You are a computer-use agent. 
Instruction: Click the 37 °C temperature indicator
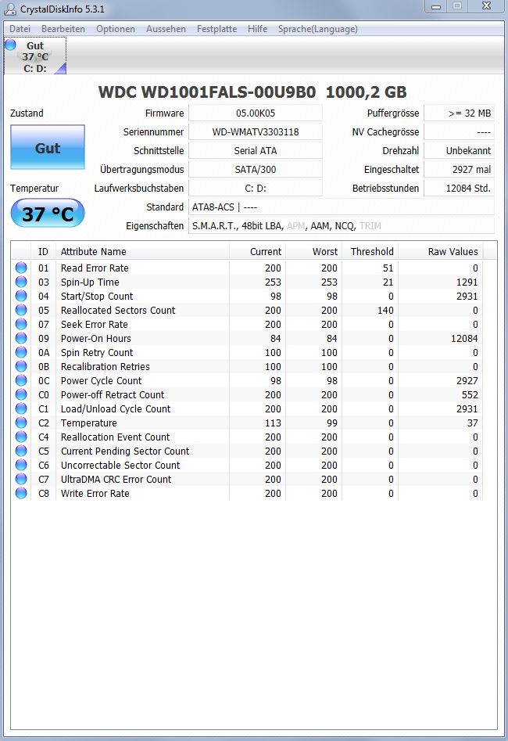[48, 214]
